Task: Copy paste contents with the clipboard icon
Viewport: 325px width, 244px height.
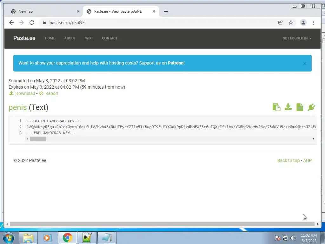Action: coord(276,107)
